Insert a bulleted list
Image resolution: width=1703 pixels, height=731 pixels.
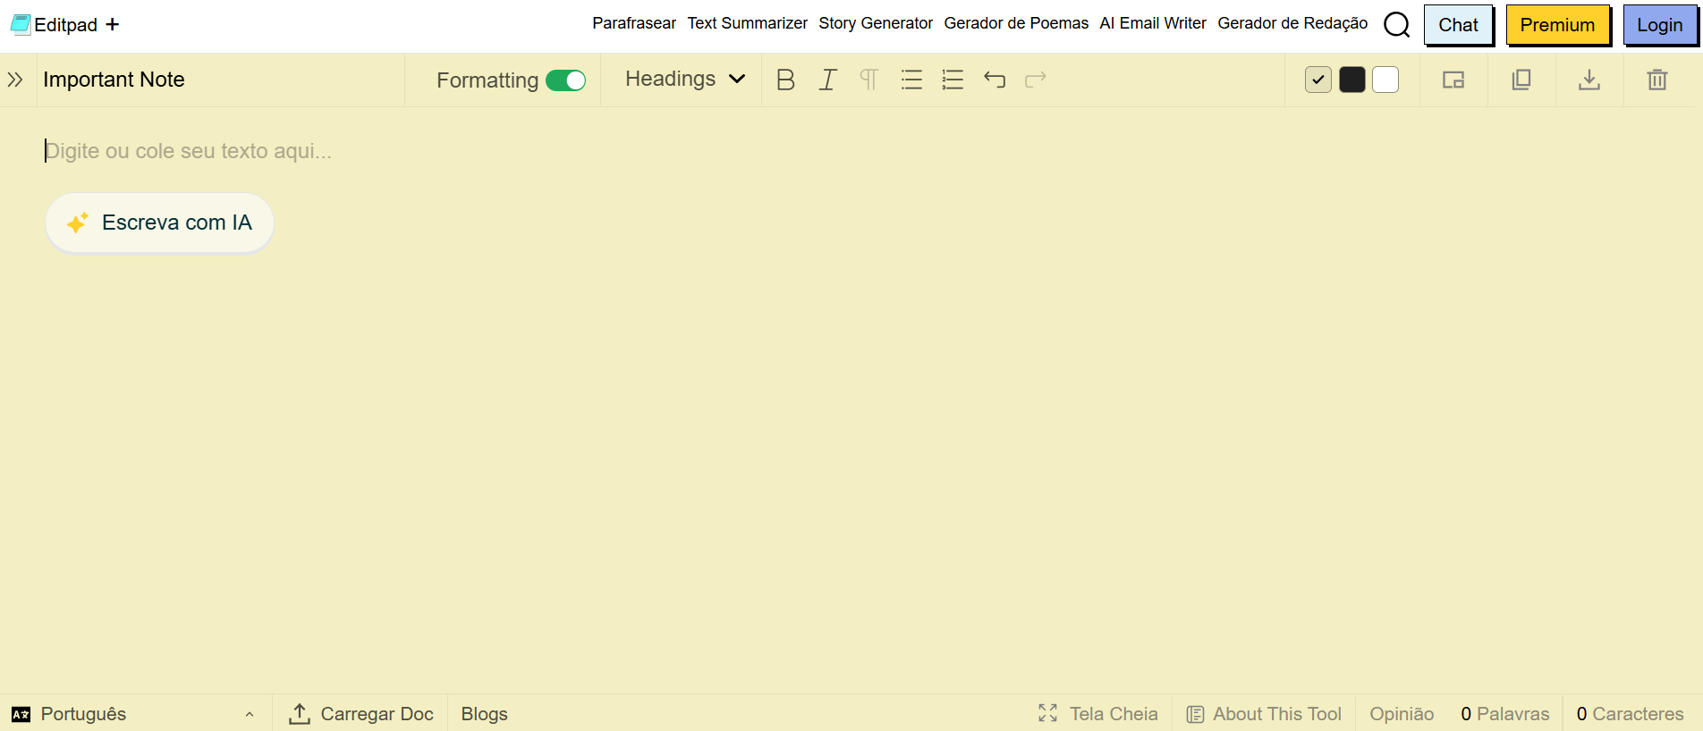pyautogui.click(x=911, y=80)
